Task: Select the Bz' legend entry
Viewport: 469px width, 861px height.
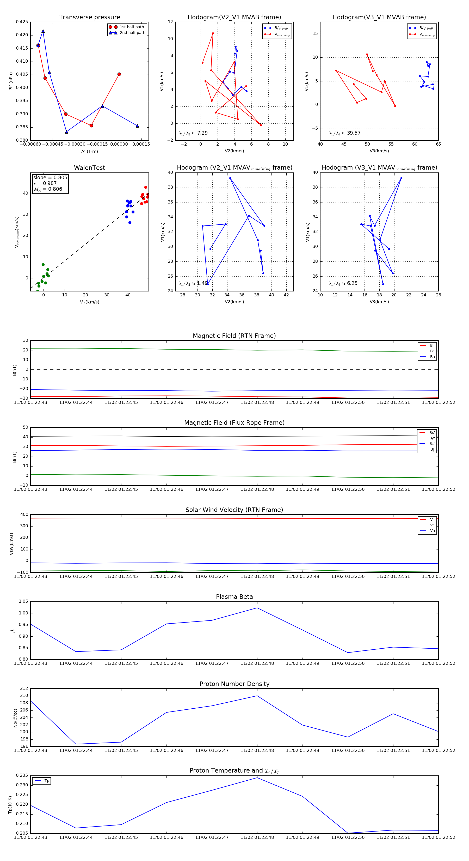Action: tap(427, 444)
